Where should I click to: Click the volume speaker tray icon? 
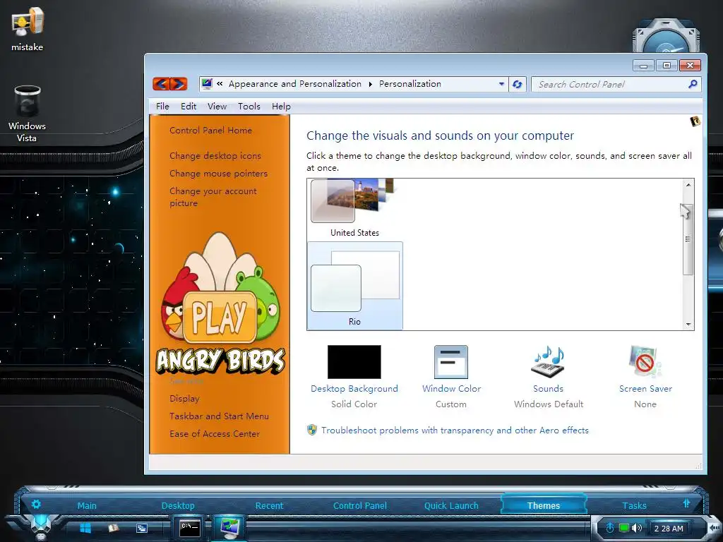637,528
